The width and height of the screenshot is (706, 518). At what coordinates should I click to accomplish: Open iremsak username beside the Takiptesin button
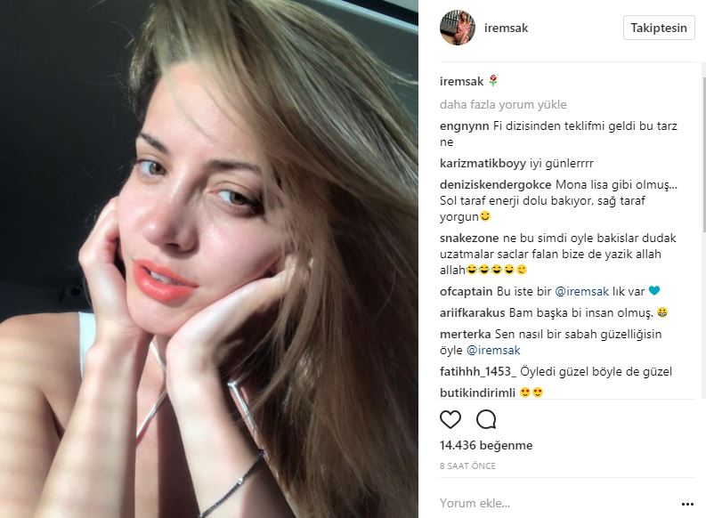507,28
